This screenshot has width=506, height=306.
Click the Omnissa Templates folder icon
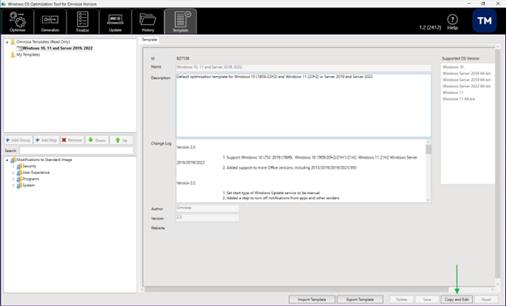coord(13,42)
